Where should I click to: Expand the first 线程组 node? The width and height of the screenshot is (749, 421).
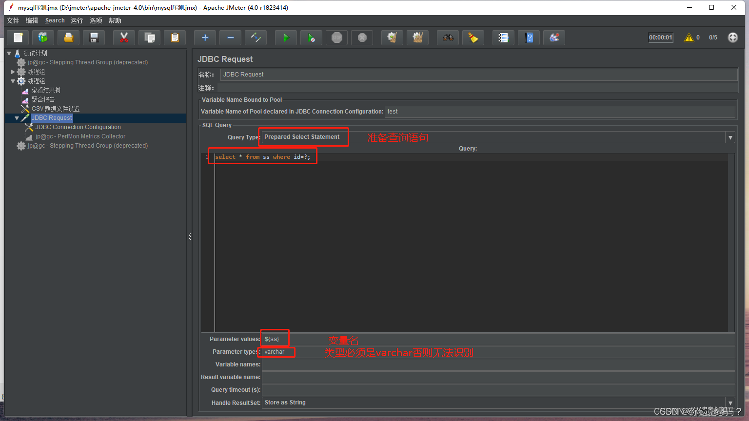pos(13,72)
